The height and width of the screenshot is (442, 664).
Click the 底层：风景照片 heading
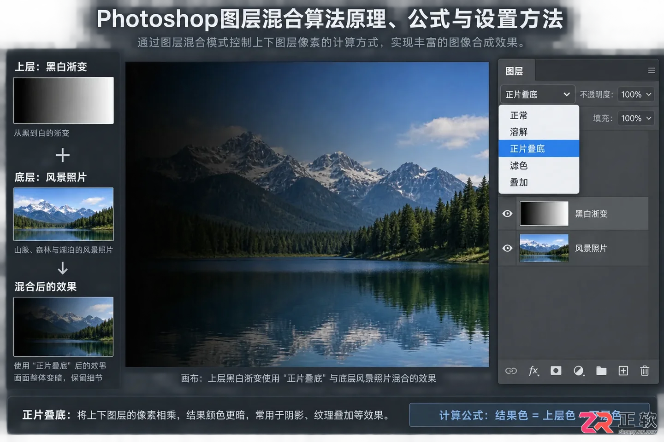click(x=51, y=177)
